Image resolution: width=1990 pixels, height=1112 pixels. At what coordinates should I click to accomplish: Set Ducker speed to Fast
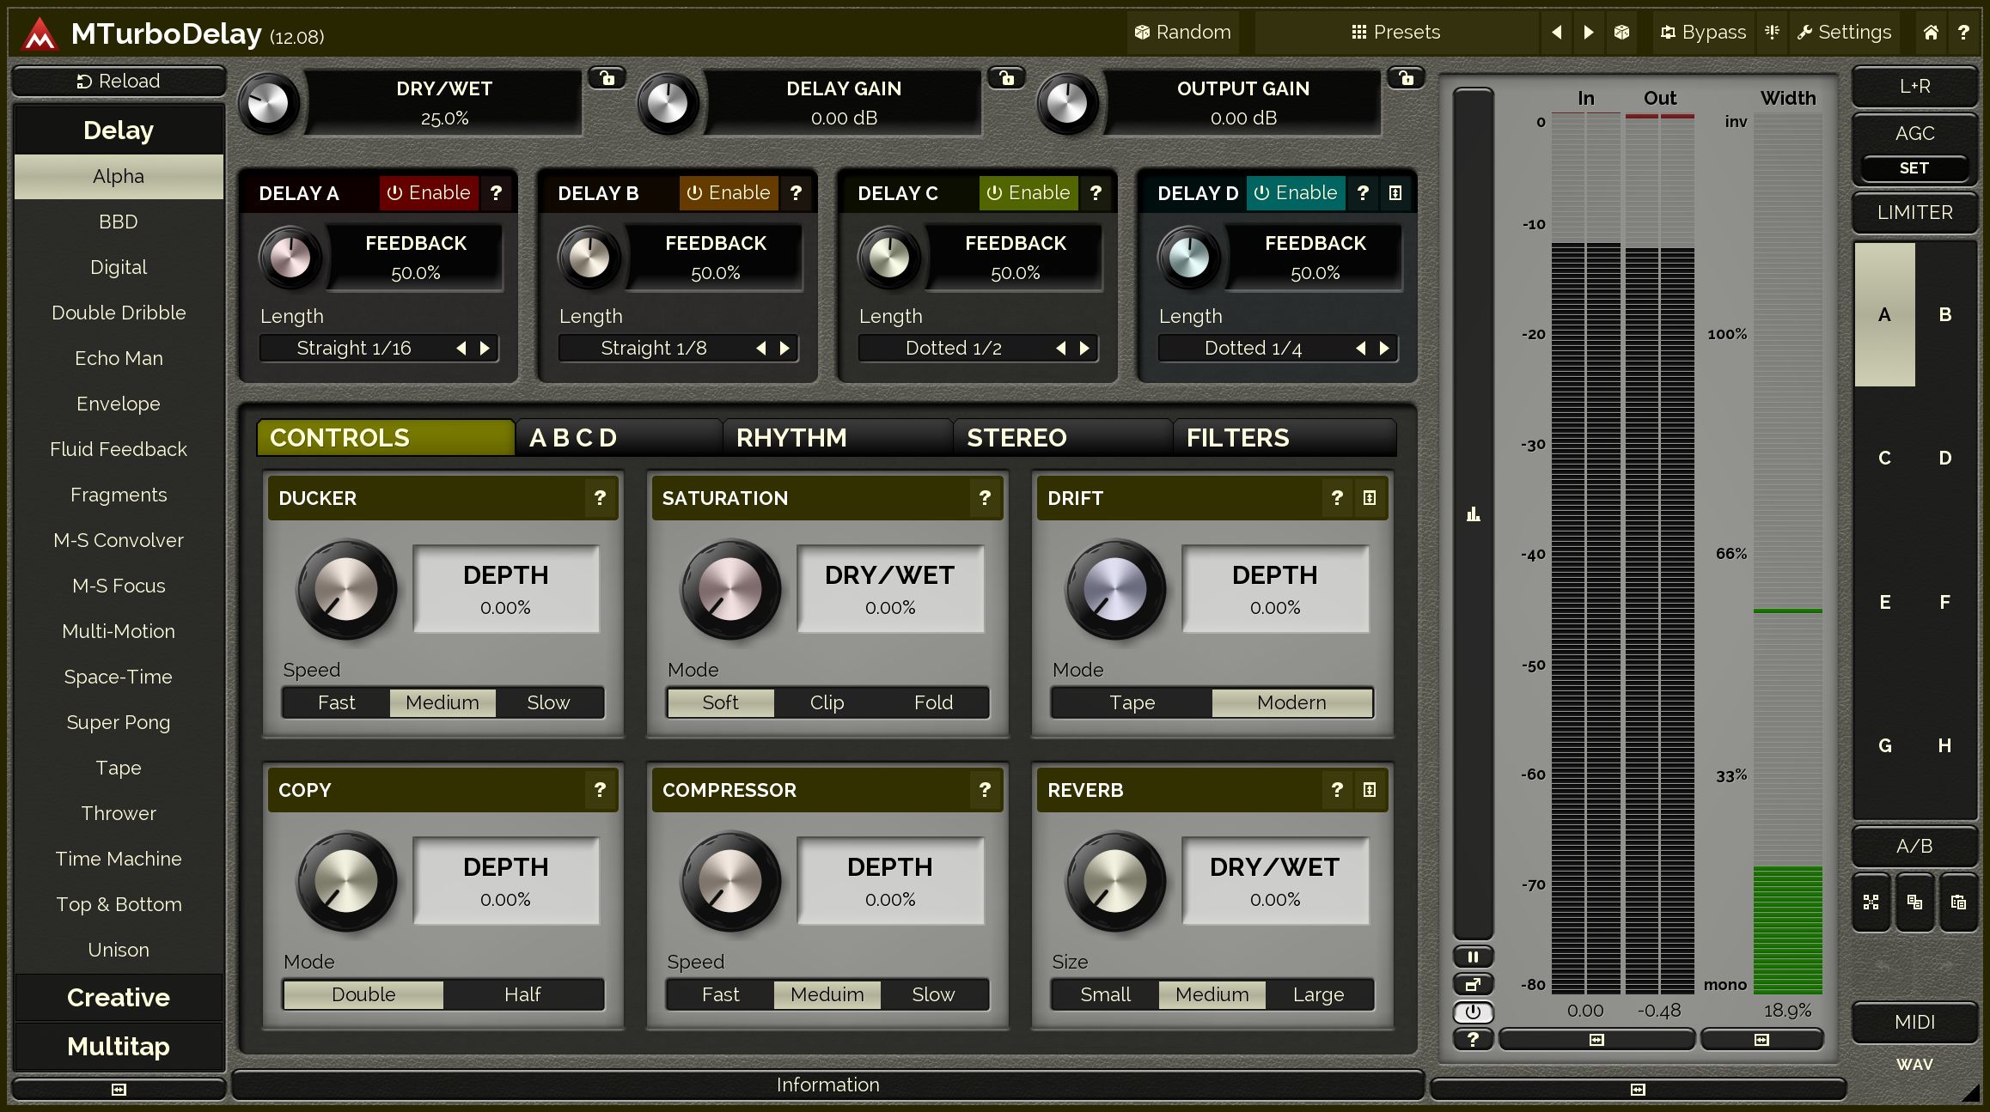[336, 702]
